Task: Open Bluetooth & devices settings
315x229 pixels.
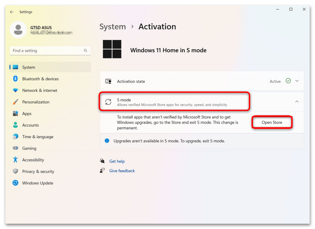Action: pos(50,79)
